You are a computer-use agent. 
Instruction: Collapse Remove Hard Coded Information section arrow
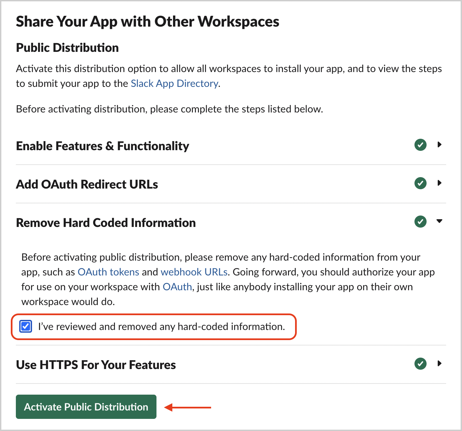click(x=439, y=221)
